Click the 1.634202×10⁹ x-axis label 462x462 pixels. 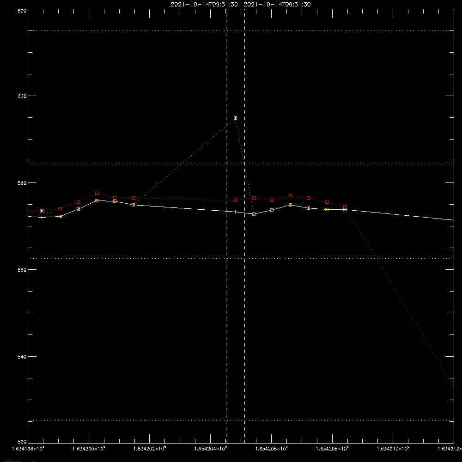tap(150, 449)
